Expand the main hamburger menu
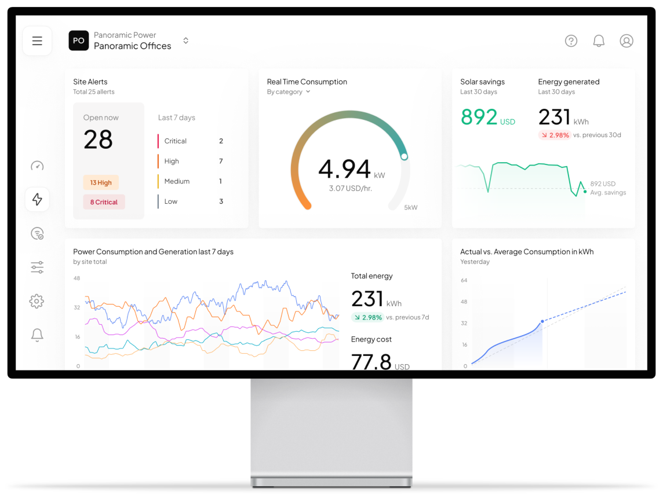Viewport: 663px width, 499px height. (37, 41)
